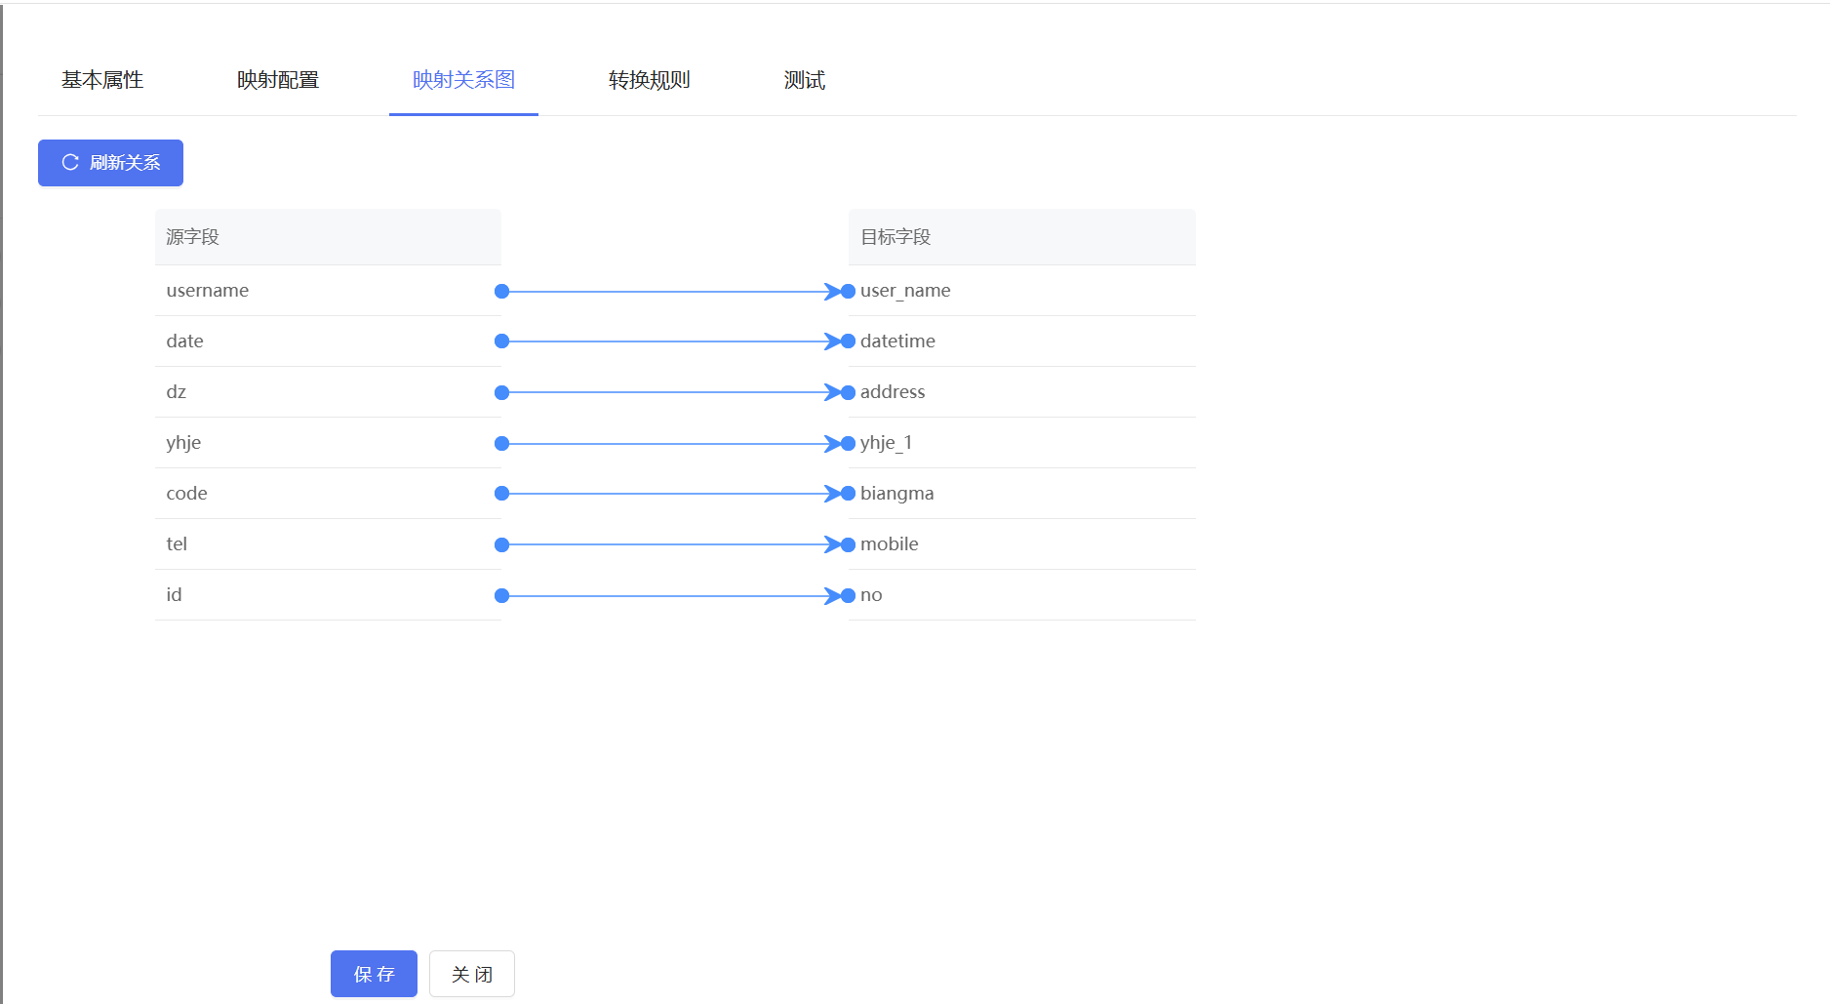Viewport: 1830px width, 1004px height.
Task: Select the mobile target field row
Action: pos(1021,544)
